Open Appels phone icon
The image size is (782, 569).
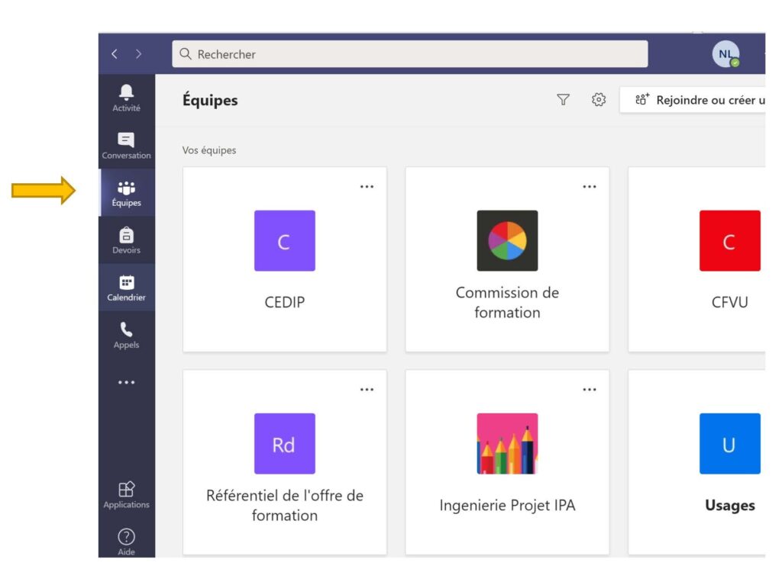click(x=126, y=335)
